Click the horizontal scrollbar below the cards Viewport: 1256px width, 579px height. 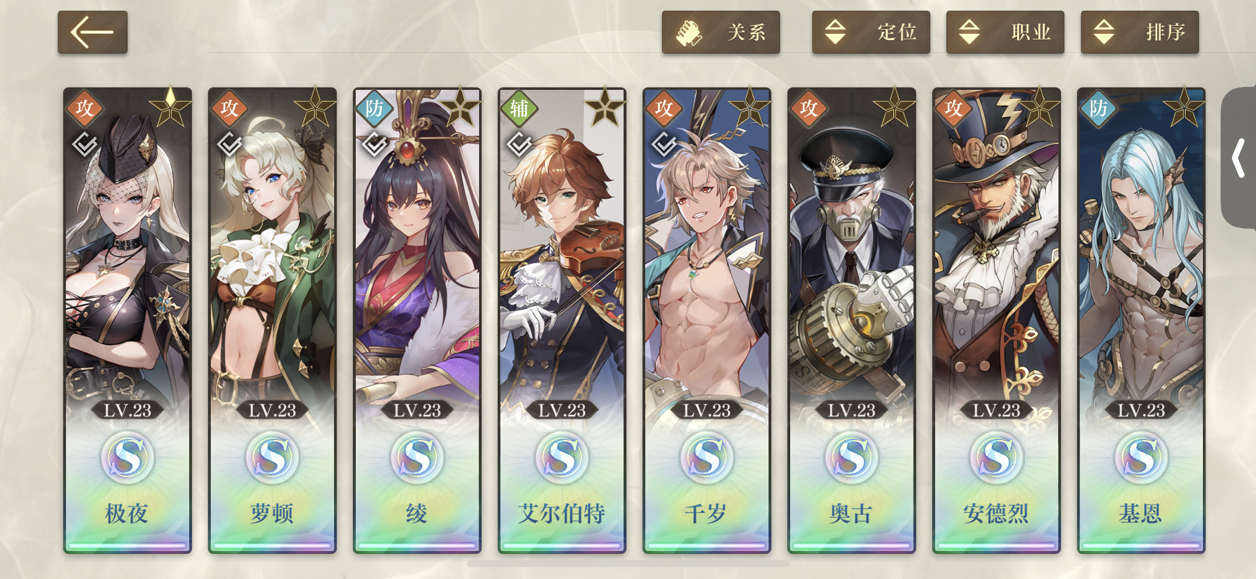pyautogui.click(x=628, y=564)
